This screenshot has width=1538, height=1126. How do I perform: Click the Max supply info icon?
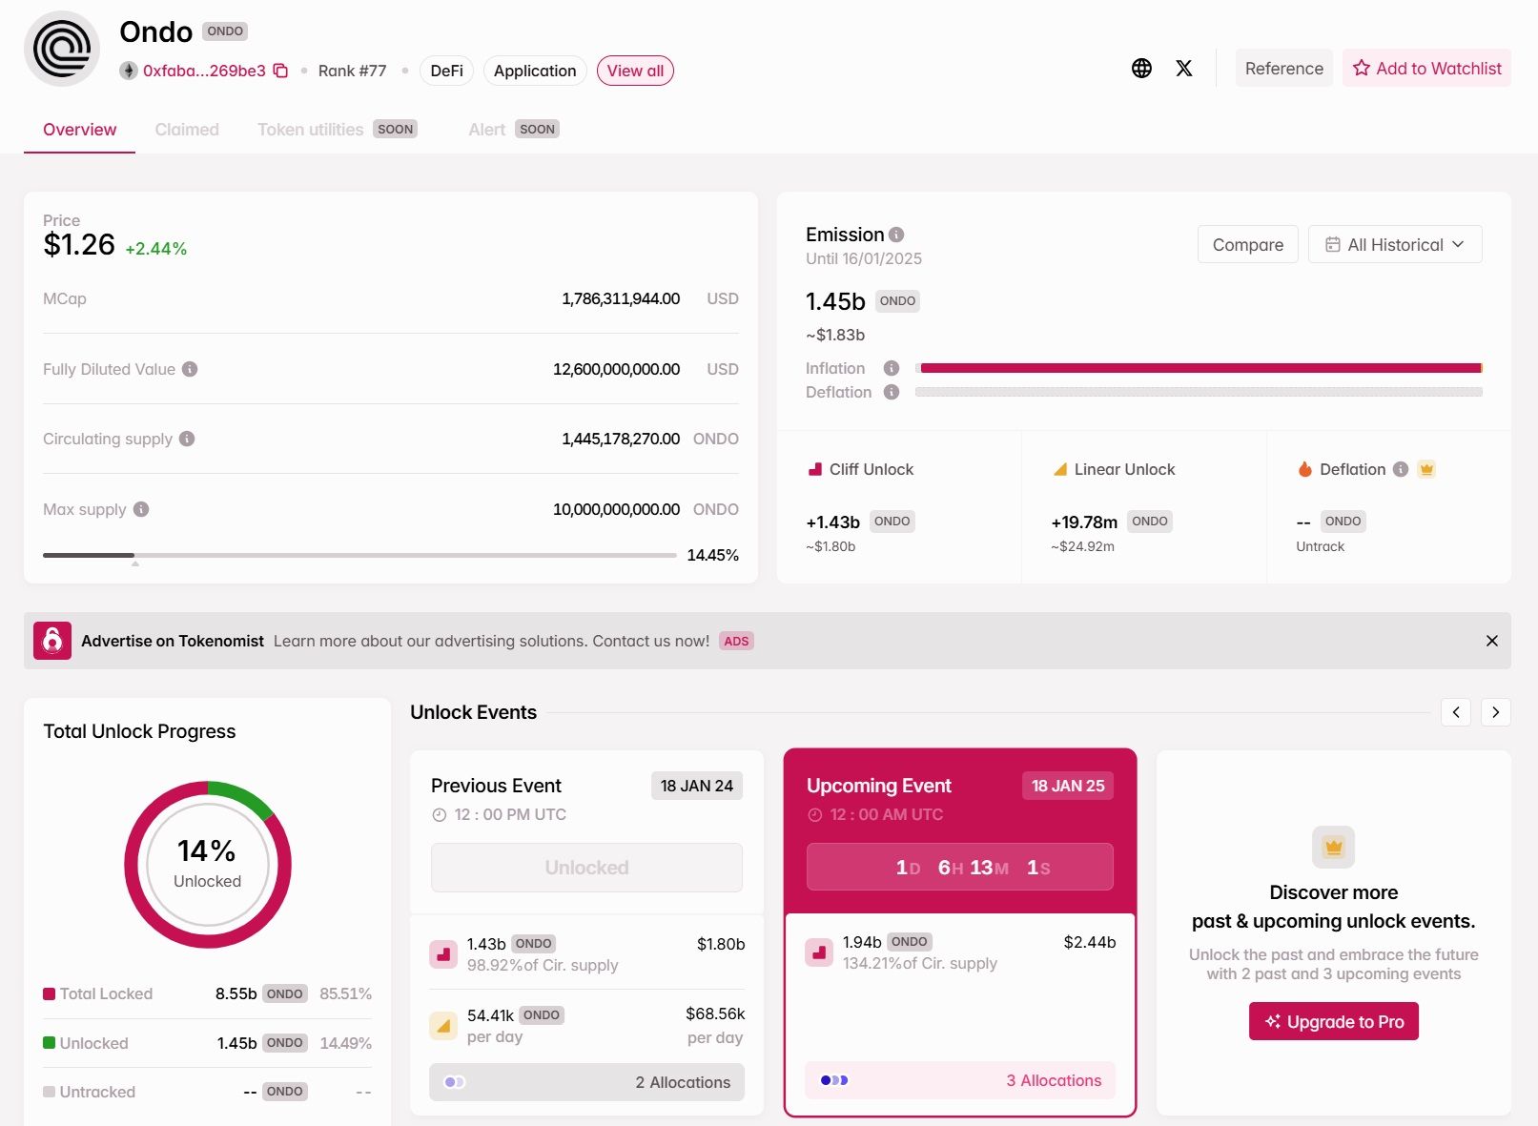coord(141,509)
